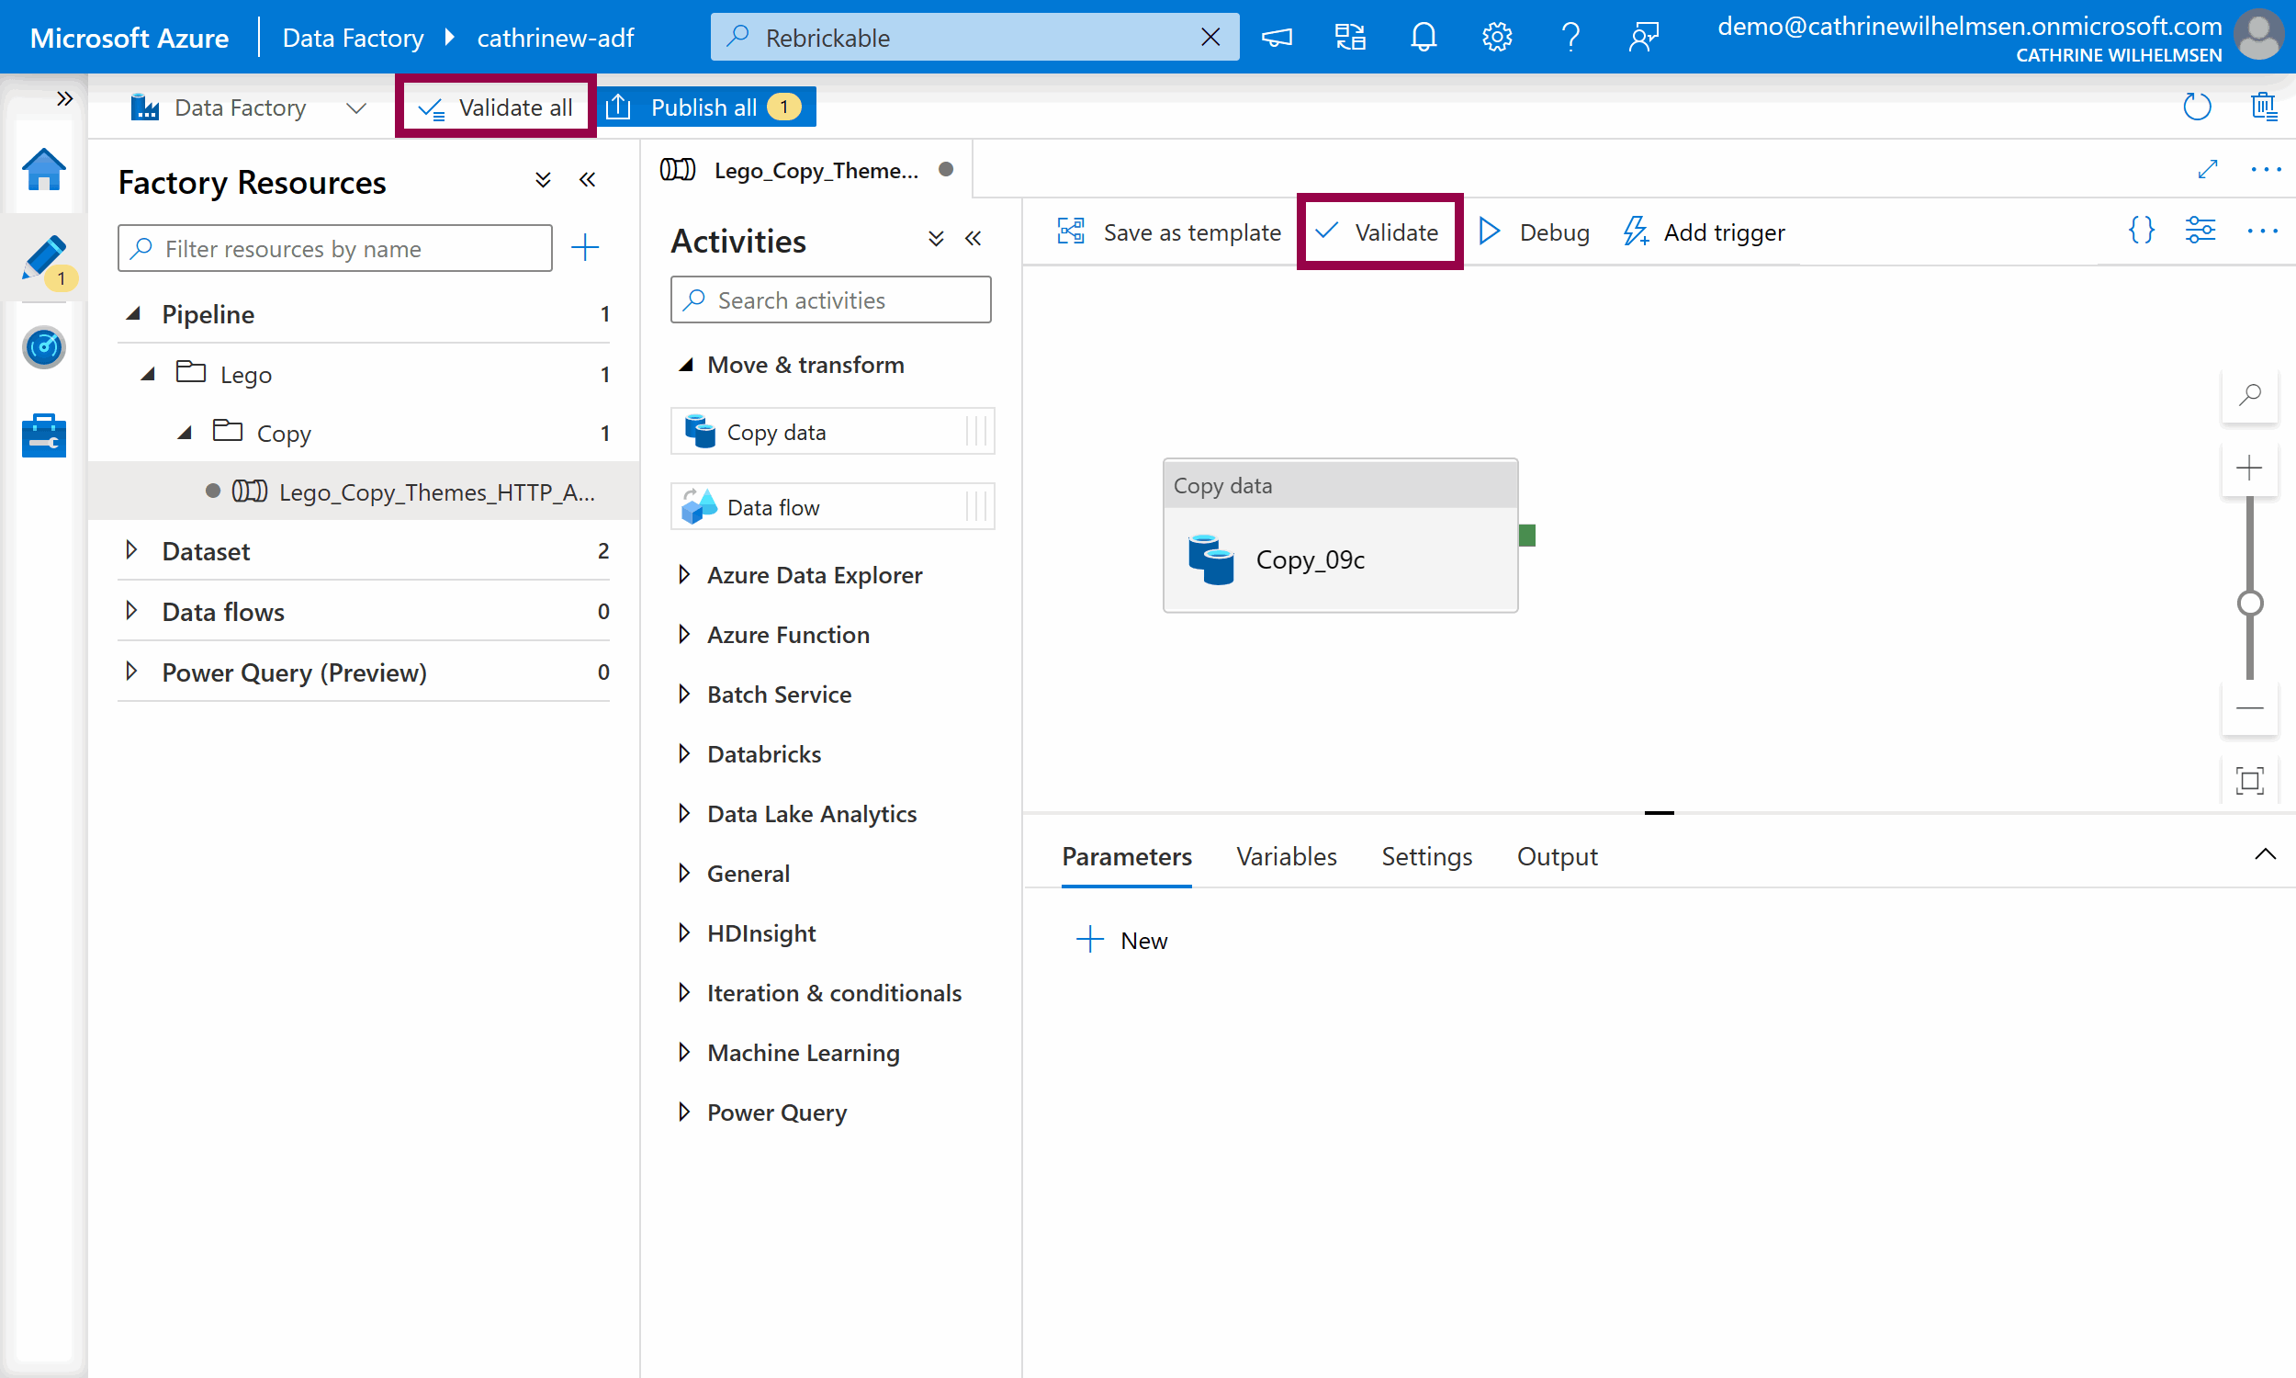Switch to the Output tab
The height and width of the screenshot is (1378, 2296).
(x=1557, y=856)
